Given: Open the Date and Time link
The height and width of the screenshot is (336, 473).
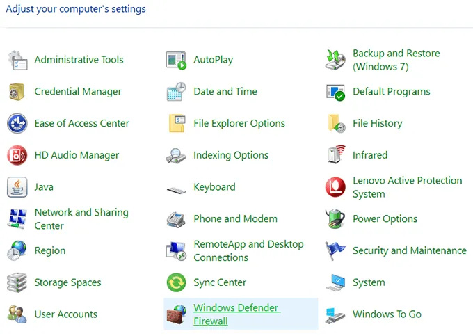Looking at the screenshot, I should 225,92.
